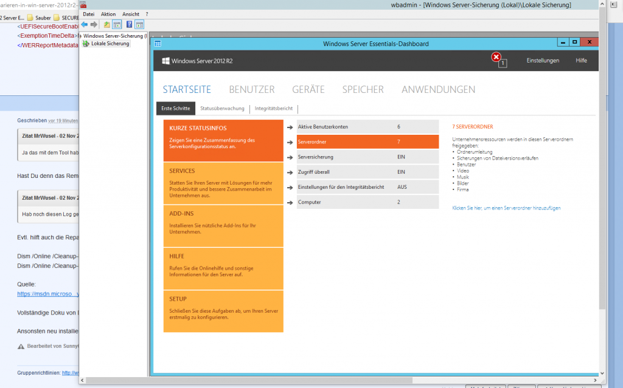Click the arrow beside Aktive Benutzerkonten
The width and height of the screenshot is (623, 388).
pyautogui.click(x=290, y=128)
